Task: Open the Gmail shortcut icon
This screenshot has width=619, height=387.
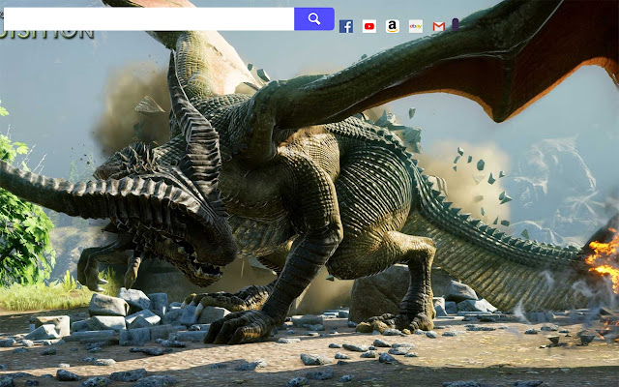Action: pos(439,26)
